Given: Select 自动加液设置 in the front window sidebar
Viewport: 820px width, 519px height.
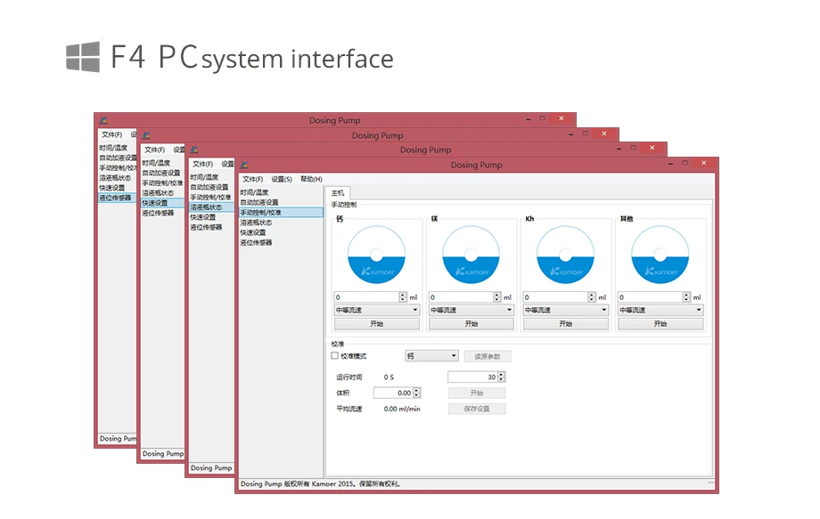Looking at the screenshot, I should [259, 203].
